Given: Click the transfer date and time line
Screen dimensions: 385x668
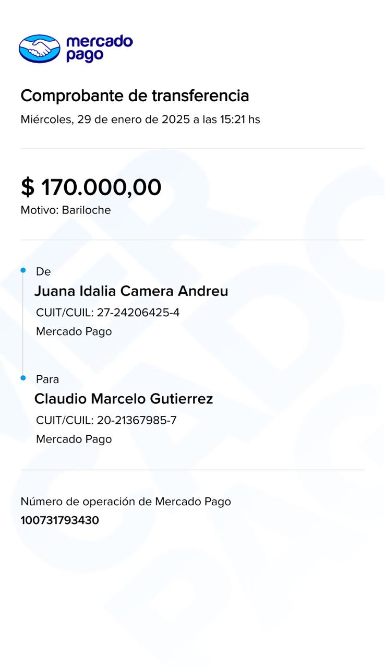Looking at the screenshot, I should [140, 120].
